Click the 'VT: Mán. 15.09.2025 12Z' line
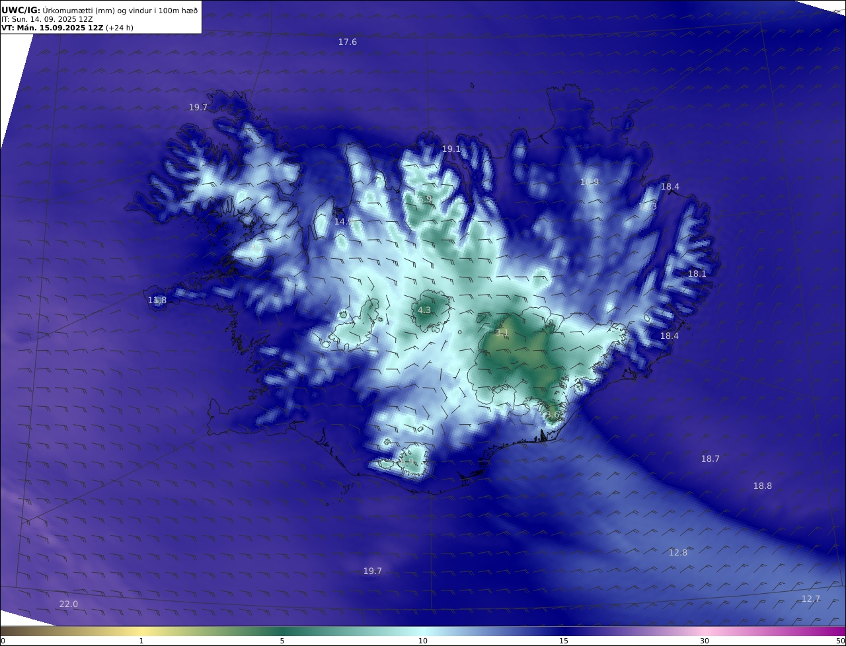This screenshot has height=646, width=846. 67,28
